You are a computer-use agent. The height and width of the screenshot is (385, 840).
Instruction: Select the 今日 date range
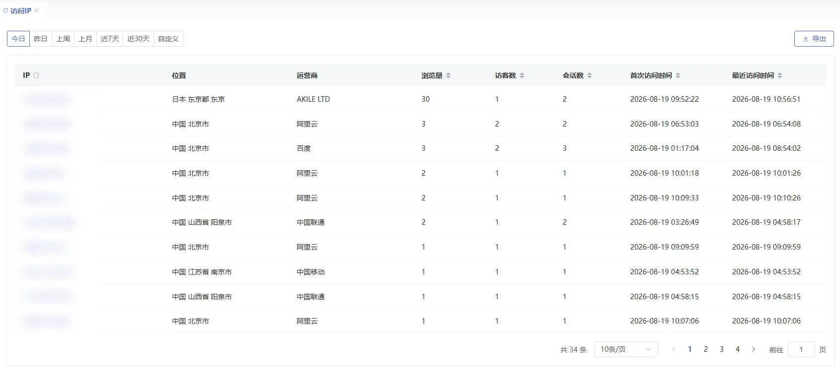click(x=18, y=39)
